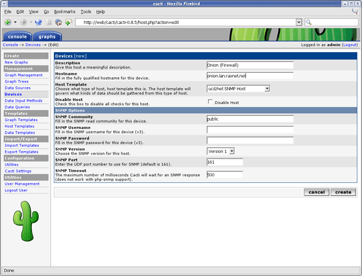Click the create button
Image resolution: width=362 pixels, height=276 pixels.
343,192
